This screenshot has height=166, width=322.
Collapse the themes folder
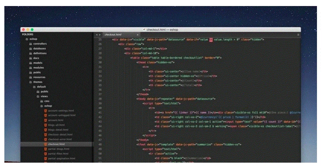[x=31, y=82]
